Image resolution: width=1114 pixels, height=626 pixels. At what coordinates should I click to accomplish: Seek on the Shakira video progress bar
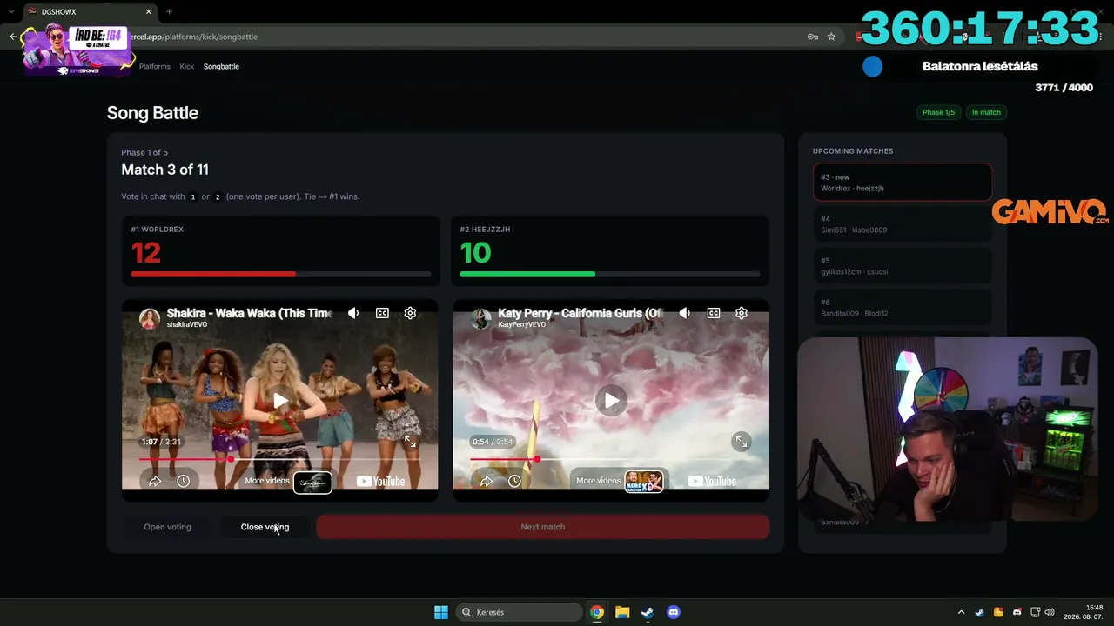(x=279, y=459)
